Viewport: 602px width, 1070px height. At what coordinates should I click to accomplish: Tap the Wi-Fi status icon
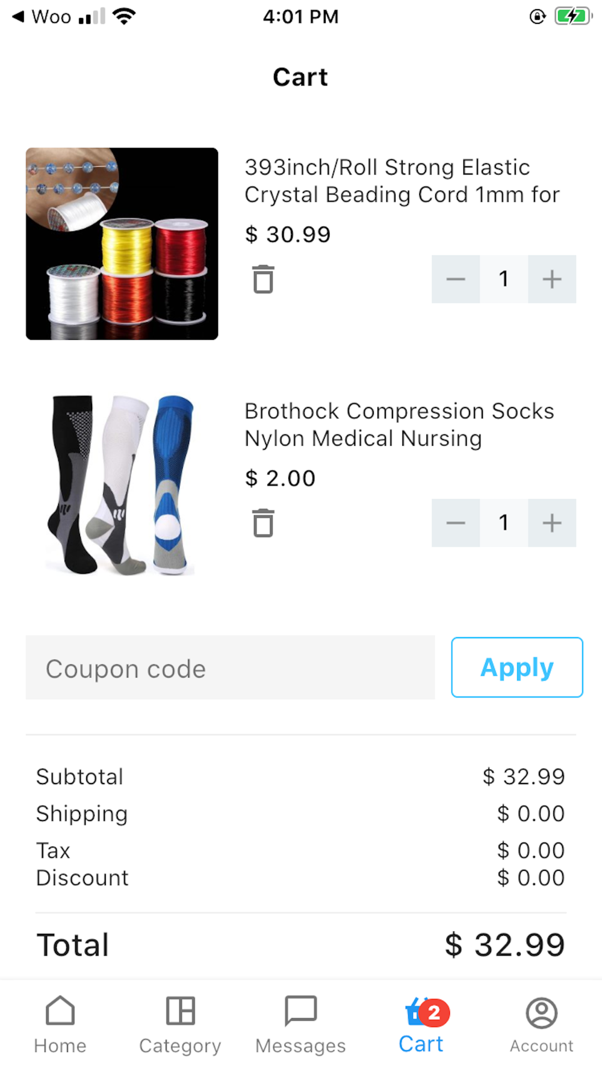coord(124,16)
